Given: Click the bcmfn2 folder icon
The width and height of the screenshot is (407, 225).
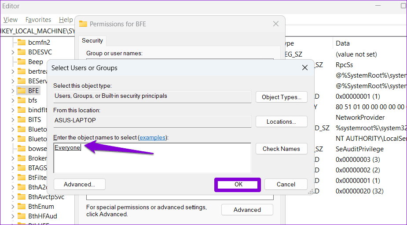Looking at the screenshot, I should pos(22,43).
